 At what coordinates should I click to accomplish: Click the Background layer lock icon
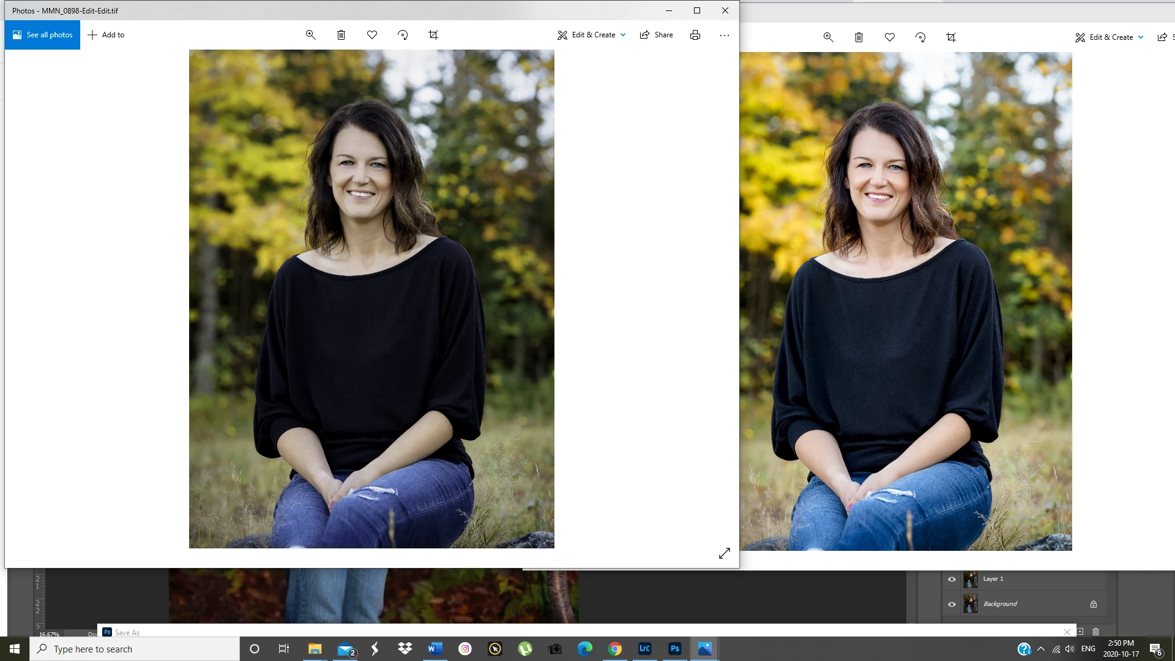[x=1094, y=604]
